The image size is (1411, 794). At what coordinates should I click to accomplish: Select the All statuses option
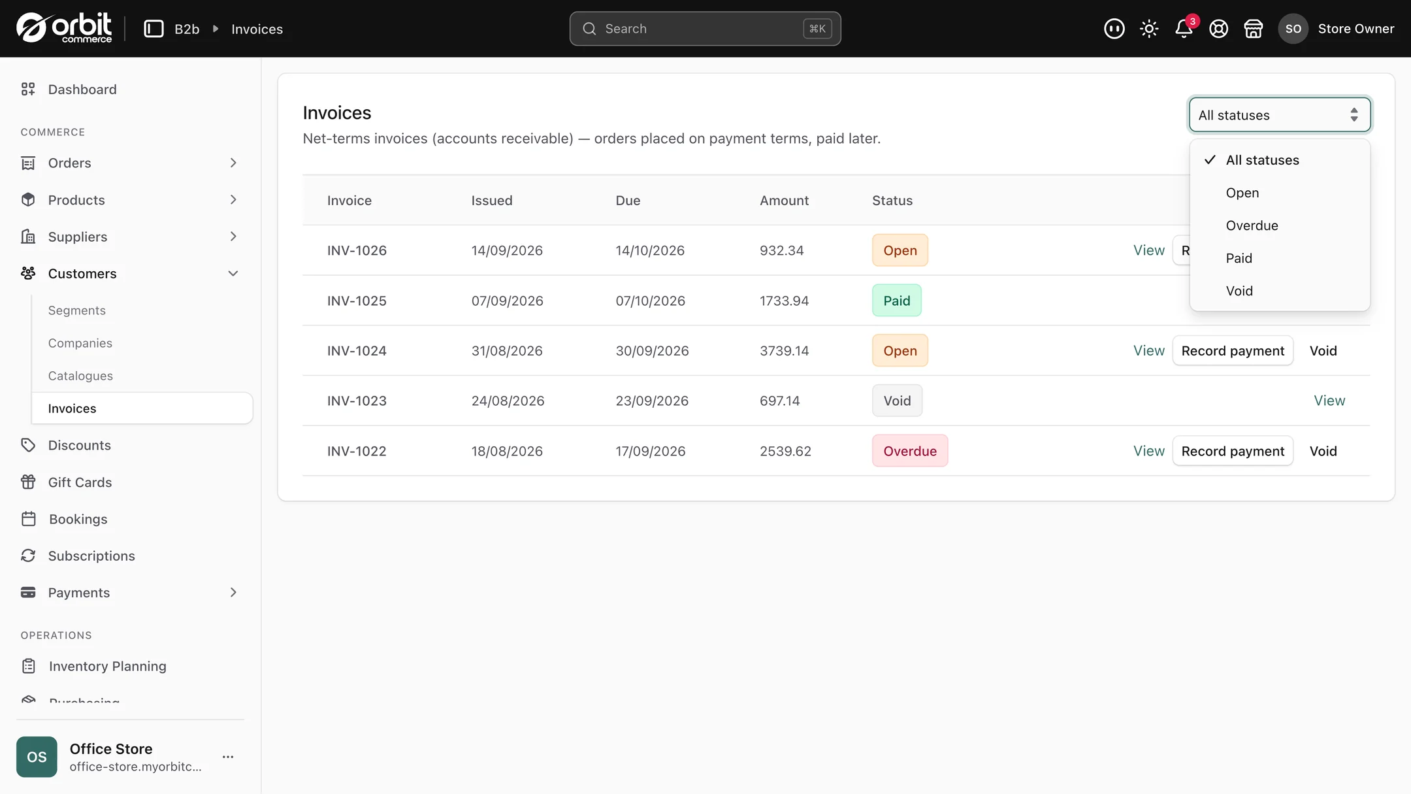coord(1279,160)
